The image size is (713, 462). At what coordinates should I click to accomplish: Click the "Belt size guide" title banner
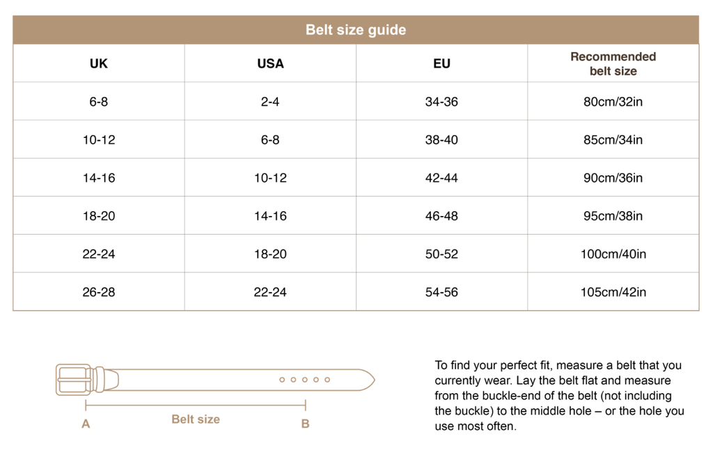tap(356, 30)
